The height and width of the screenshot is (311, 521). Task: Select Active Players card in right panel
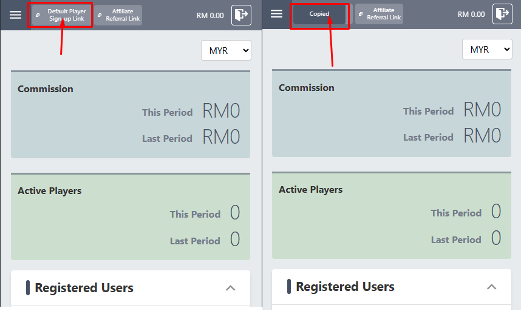pos(392,215)
